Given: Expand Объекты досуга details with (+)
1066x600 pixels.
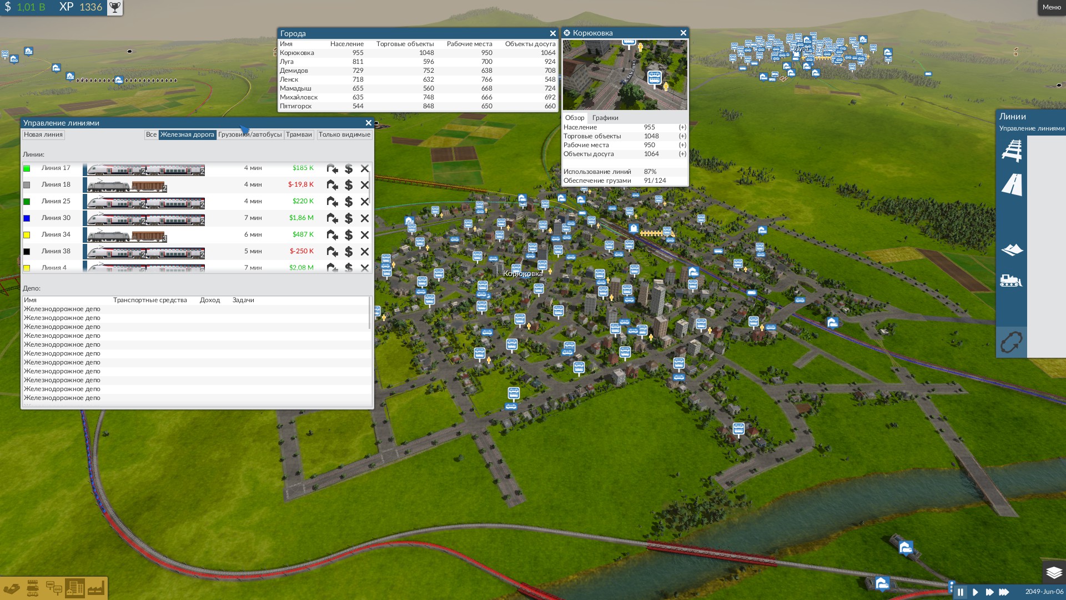Looking at the screenshot, I should tap(682, 154).
